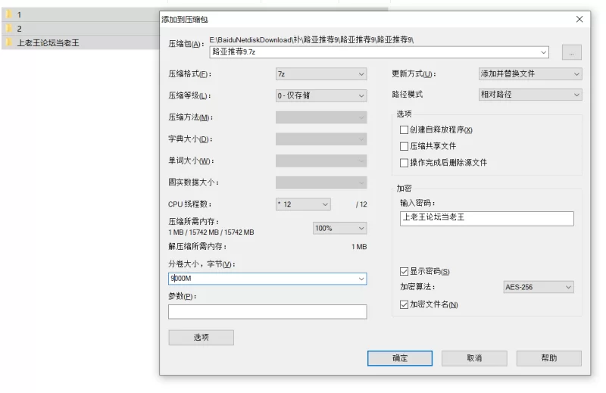Enable 创建自释放程序 checkbox
The width and height of the screenshot is (606, 393).
pyautogui.click(x=404, y=129)
